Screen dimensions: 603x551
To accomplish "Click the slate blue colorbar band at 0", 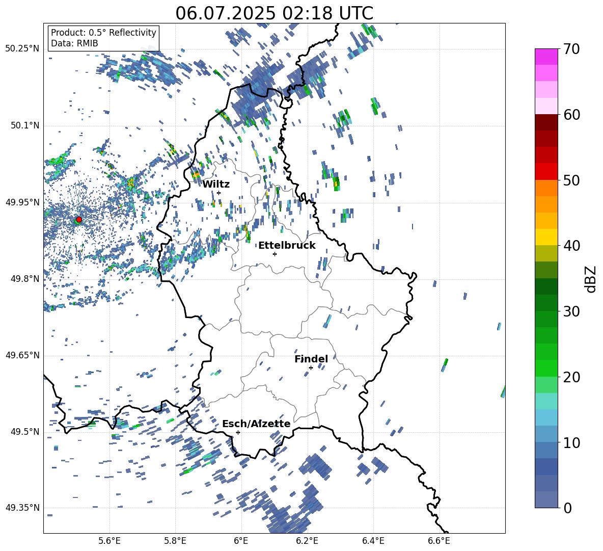I will pos(546,500).
